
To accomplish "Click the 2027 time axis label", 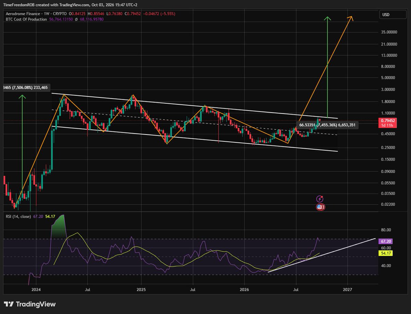I will click(x=348, y=290).
